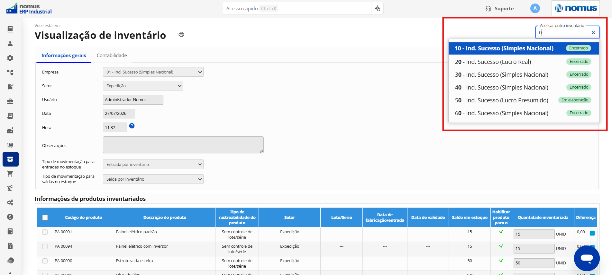The height and width of the screenshot is (275, 612).
Task: Open the chat bubble widget
Action: click(x=587, y=258)
